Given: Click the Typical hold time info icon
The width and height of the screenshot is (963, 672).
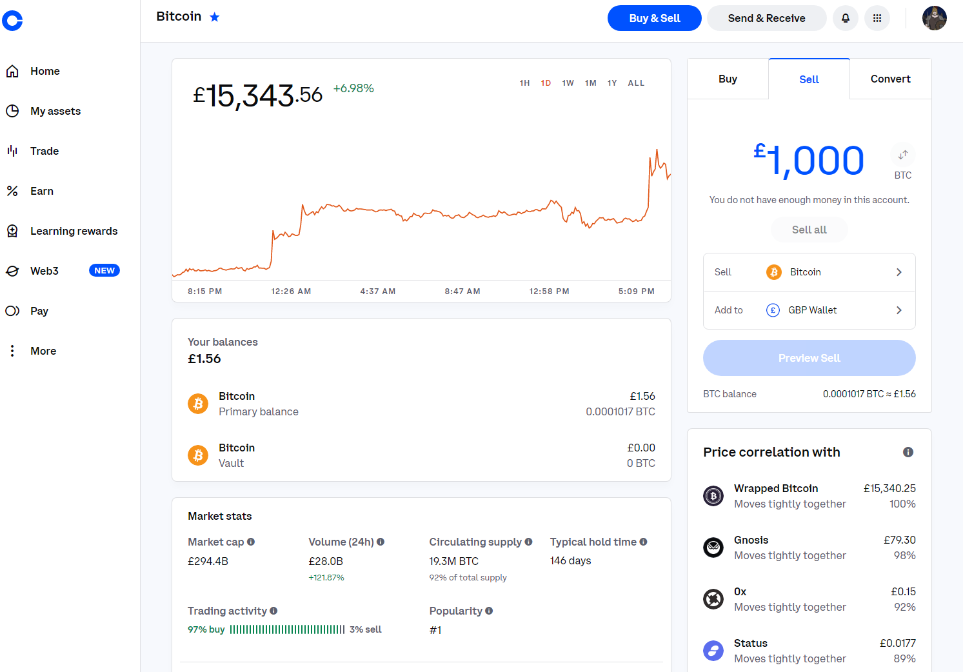Looking at the screenshot, I should (643, 542).
